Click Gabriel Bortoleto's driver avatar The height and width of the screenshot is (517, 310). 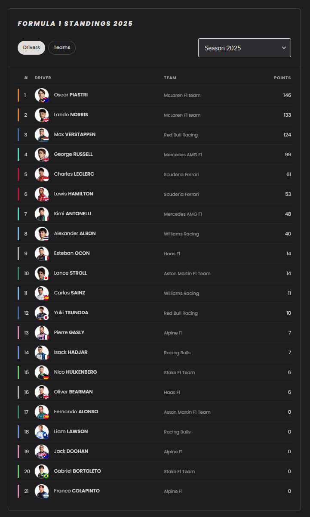(x=42, y=471)
